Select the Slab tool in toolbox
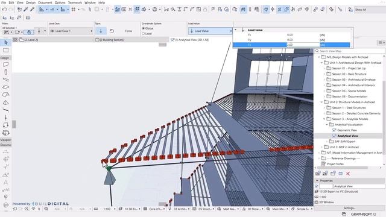Image resolution: width=386 pixels, height=217 pixels. 5,87
